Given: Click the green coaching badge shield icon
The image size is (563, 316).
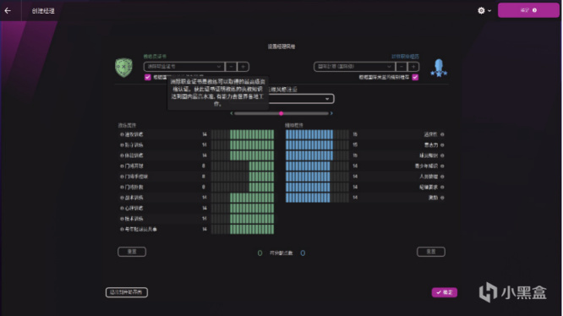Looking at the screenshot, I should [123, 68].
